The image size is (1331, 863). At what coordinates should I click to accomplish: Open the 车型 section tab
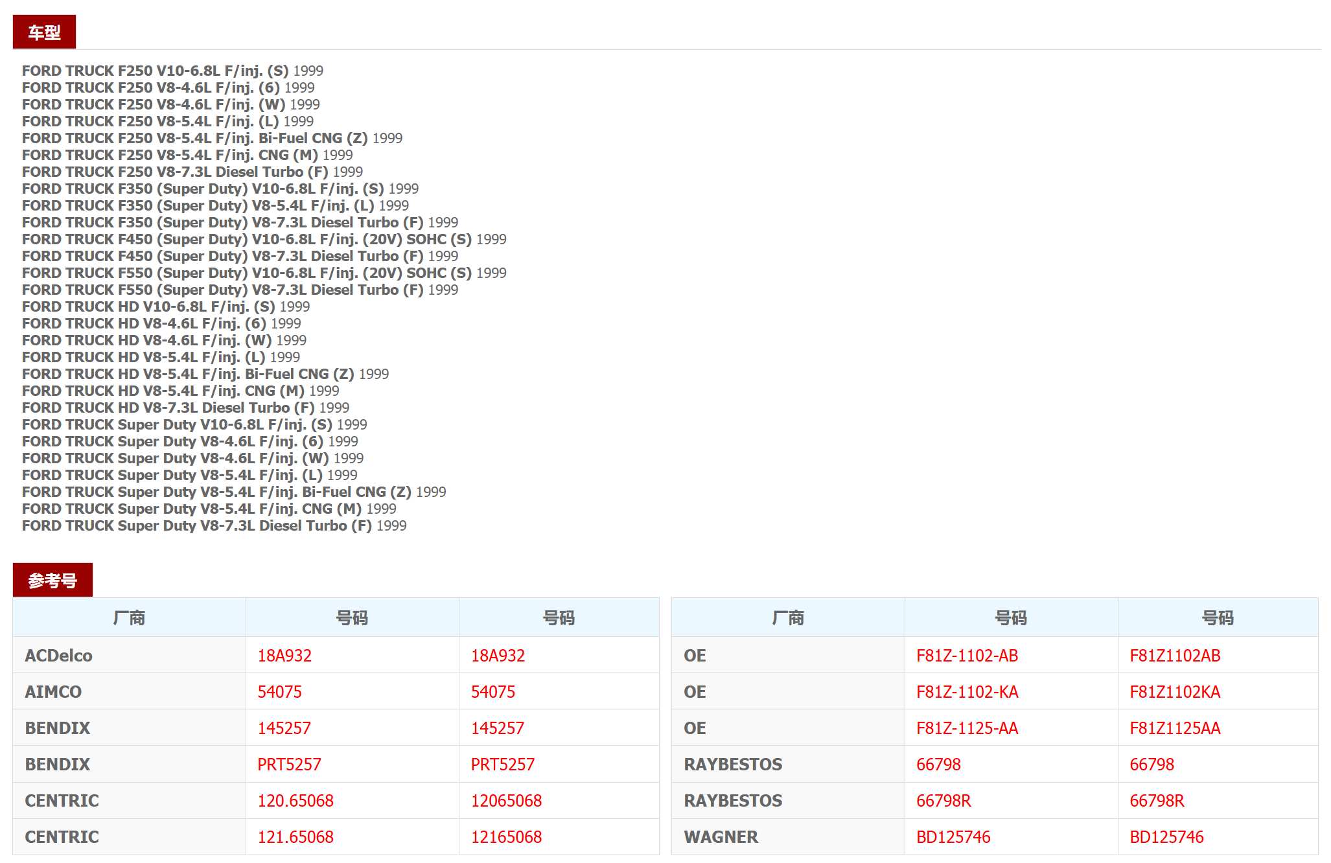click(x=44, y=32)
